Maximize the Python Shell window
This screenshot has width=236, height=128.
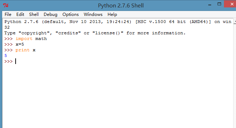[x=219, y=4]
